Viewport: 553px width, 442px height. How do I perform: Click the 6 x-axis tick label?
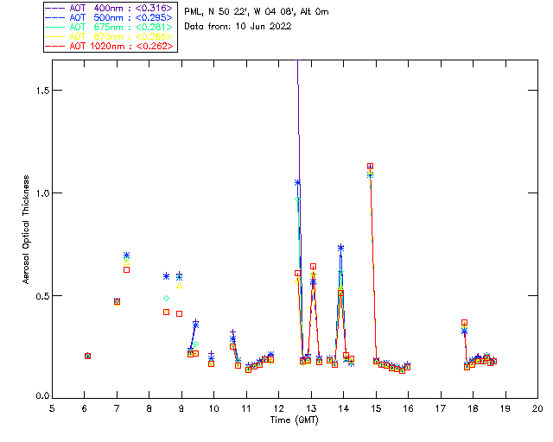[x=85, y=408]
